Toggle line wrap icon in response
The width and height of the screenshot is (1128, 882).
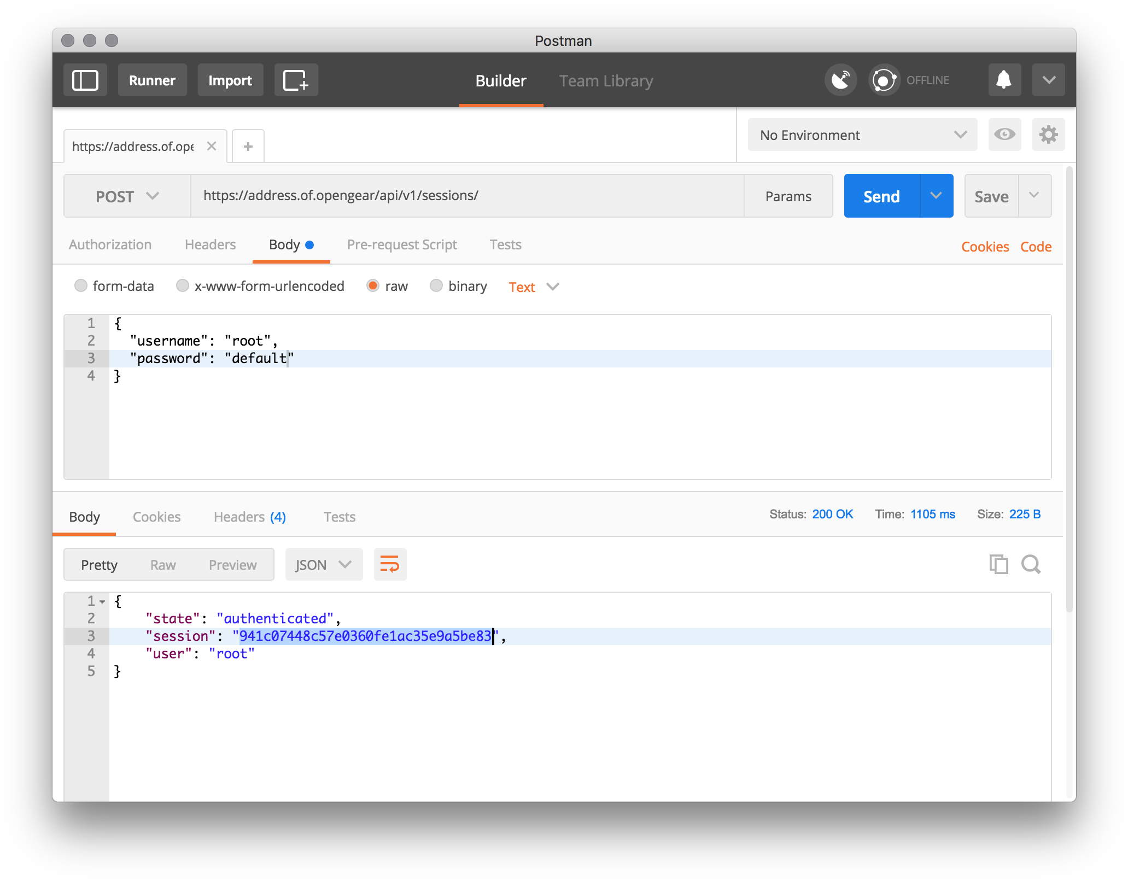point(390,564)
